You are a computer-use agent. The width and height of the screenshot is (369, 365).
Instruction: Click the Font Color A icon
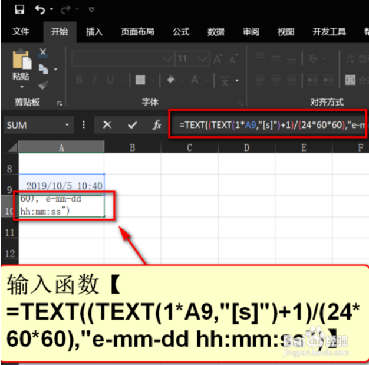pos(195,80)
